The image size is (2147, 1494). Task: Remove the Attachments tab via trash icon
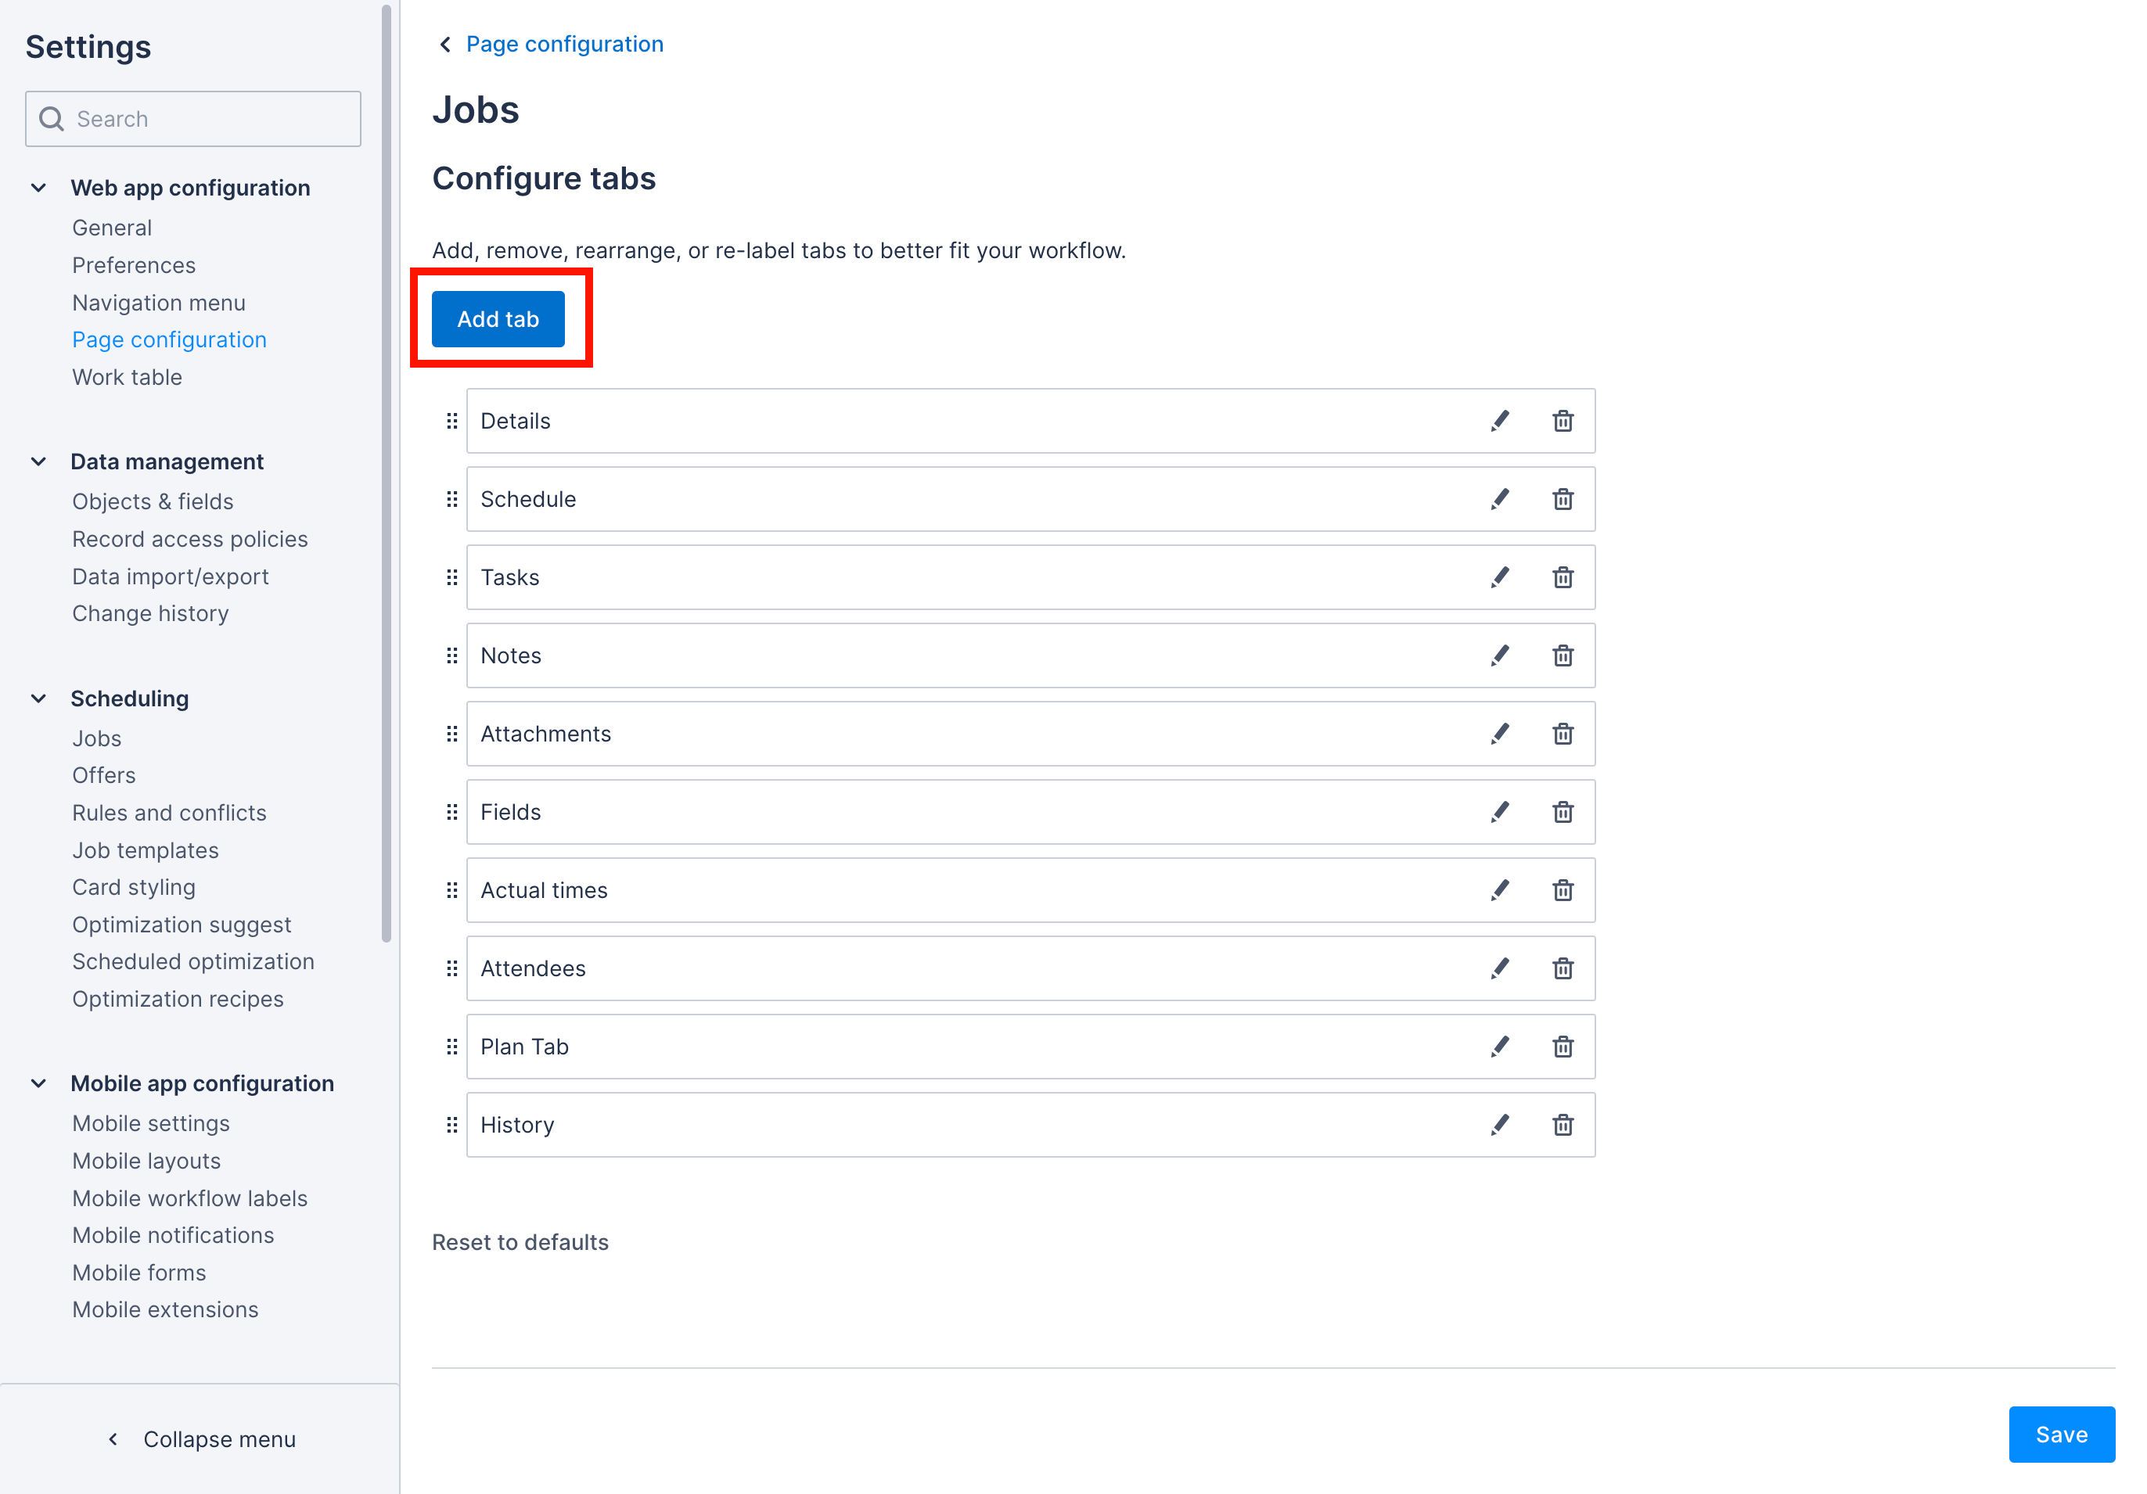coord(1563,734)
